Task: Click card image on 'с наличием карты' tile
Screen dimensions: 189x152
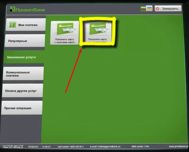Action: click(x=66, y=28)
